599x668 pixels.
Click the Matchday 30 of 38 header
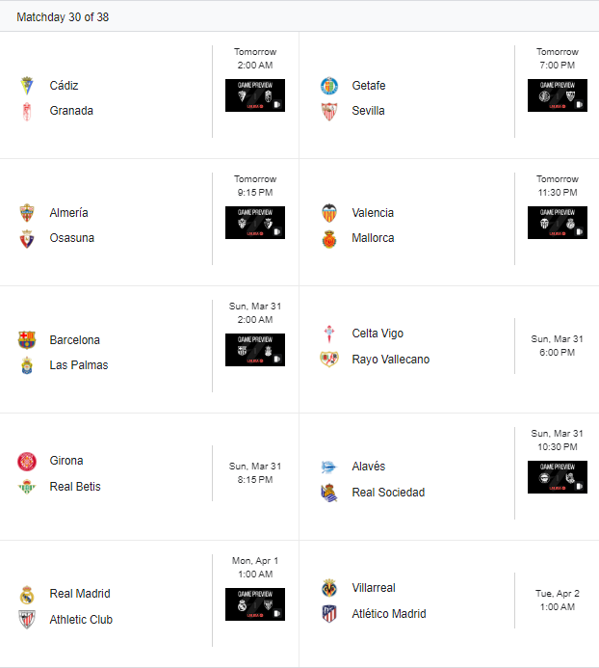[63, 17]
